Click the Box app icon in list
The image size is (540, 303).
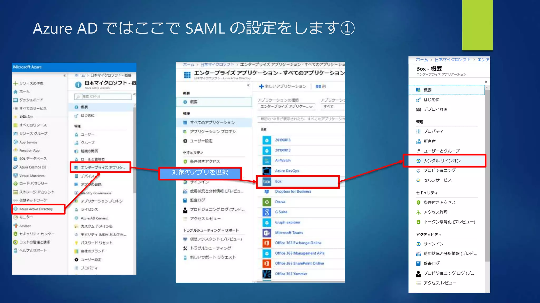(x=267, y=181)
